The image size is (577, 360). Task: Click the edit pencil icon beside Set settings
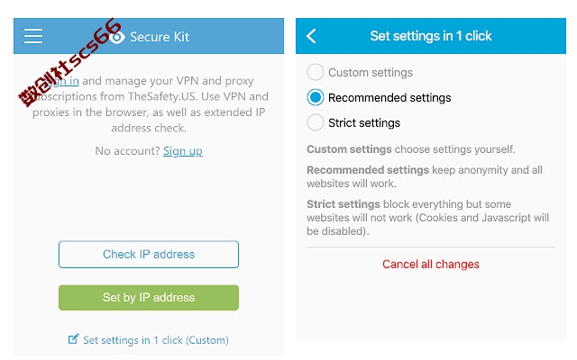pos(74,338)
